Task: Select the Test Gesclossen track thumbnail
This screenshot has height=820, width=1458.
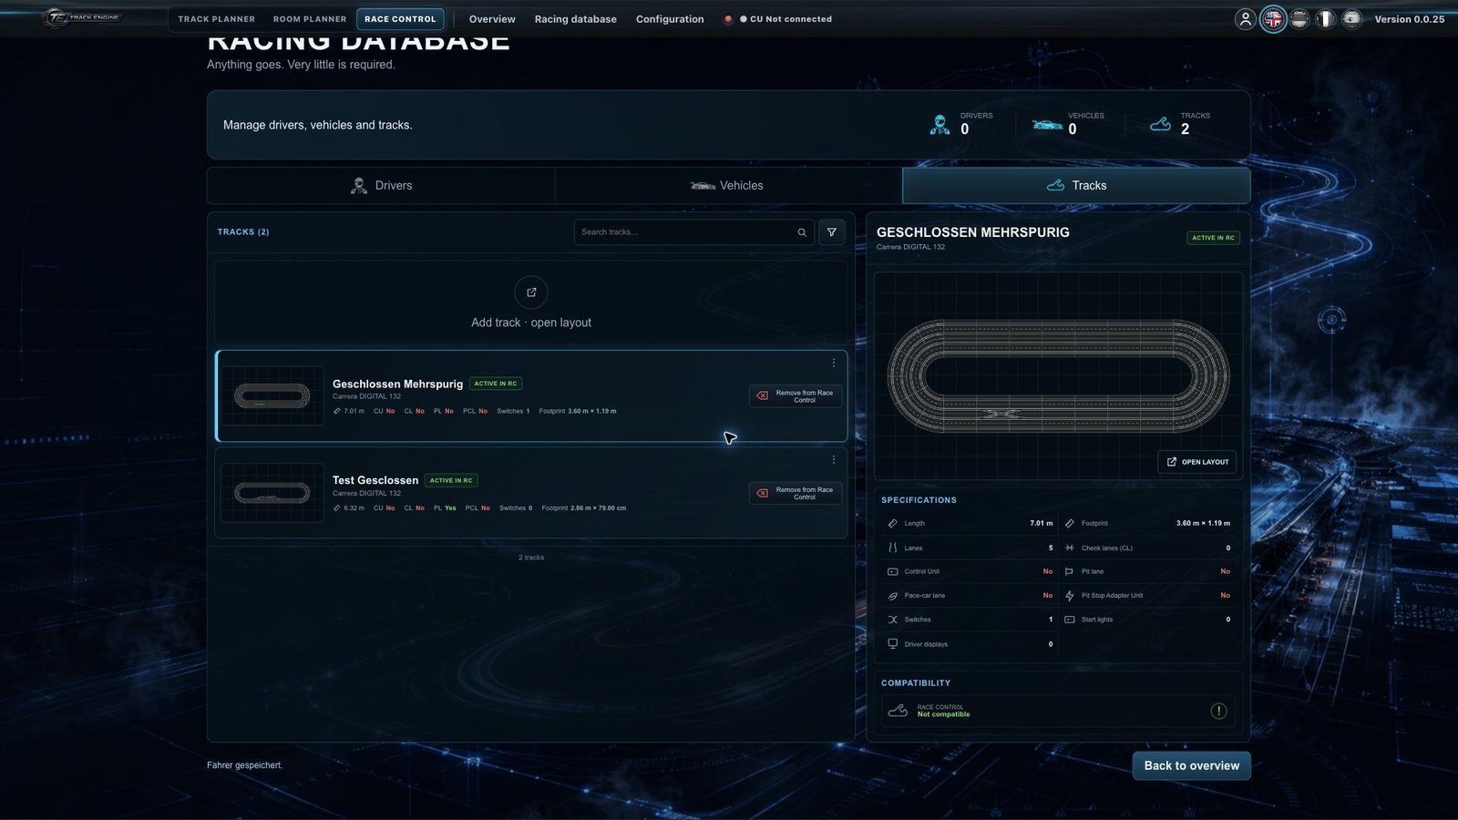Action: point(272,493)
